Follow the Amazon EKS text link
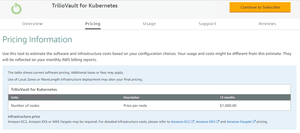This screenshot has height=133, width=300. tap(206, 122)
